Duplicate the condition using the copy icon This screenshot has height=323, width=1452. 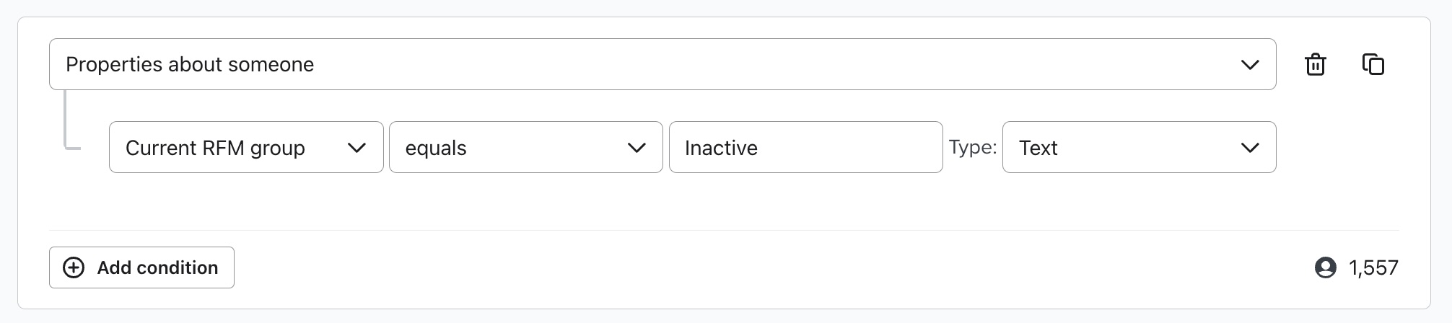point(1373,64)
